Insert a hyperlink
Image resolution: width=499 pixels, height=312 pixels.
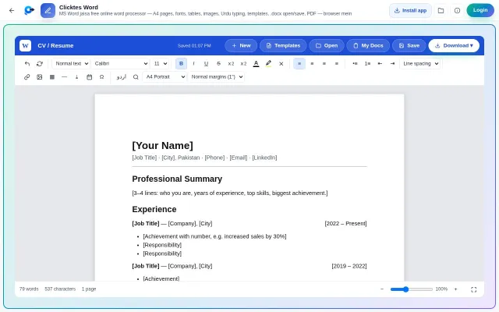27,77
